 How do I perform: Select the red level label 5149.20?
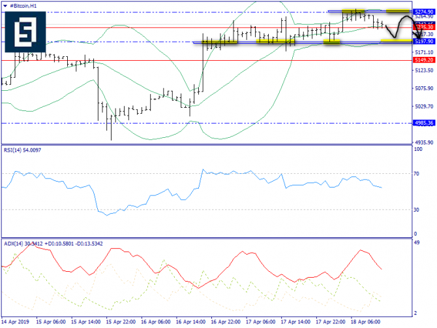click(424, 60)
